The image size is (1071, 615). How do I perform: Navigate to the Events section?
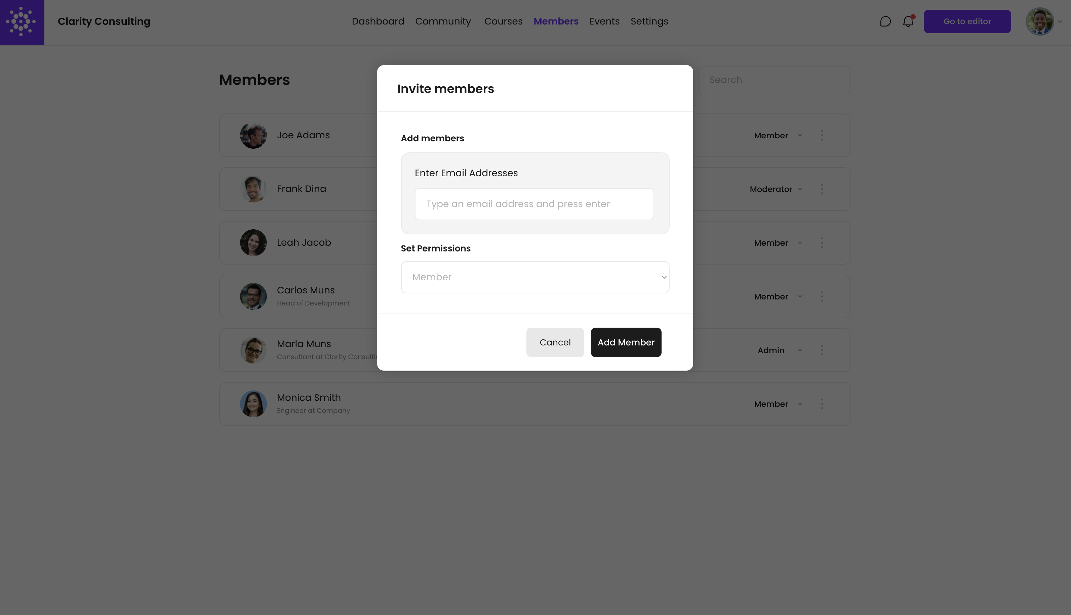(x=604, y=21)
